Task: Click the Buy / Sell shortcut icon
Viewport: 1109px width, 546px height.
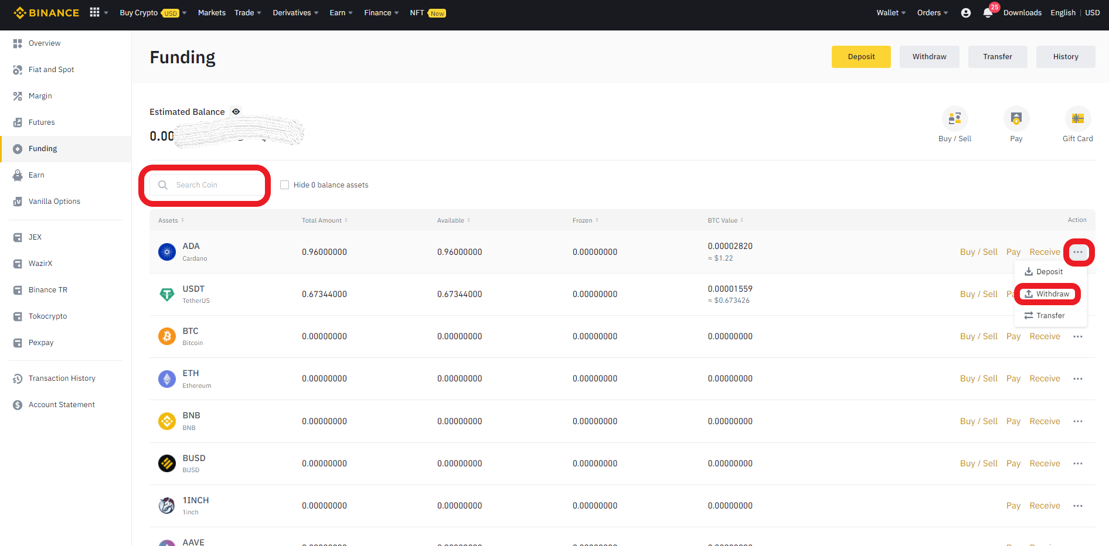Action: 955,119
